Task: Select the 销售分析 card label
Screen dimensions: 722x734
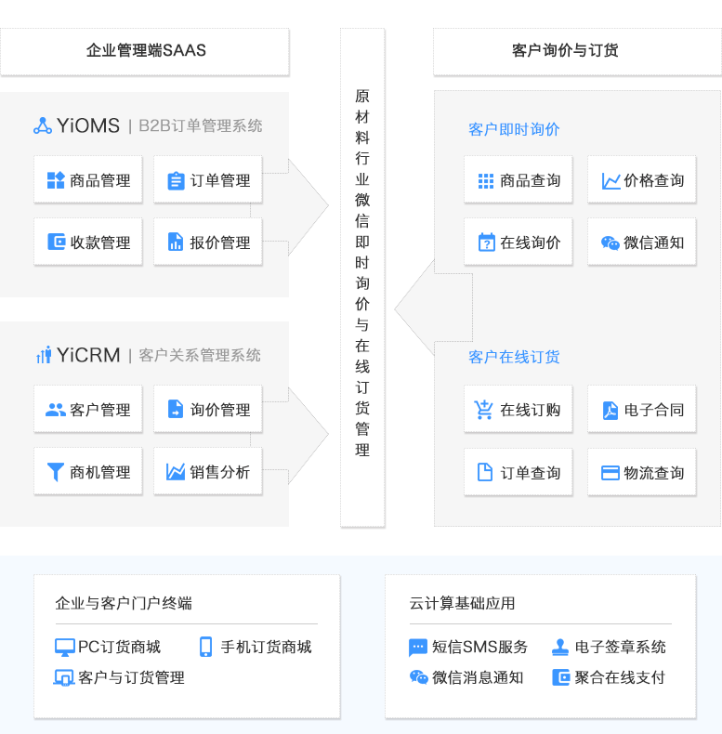Action: (x=220, y=472)
